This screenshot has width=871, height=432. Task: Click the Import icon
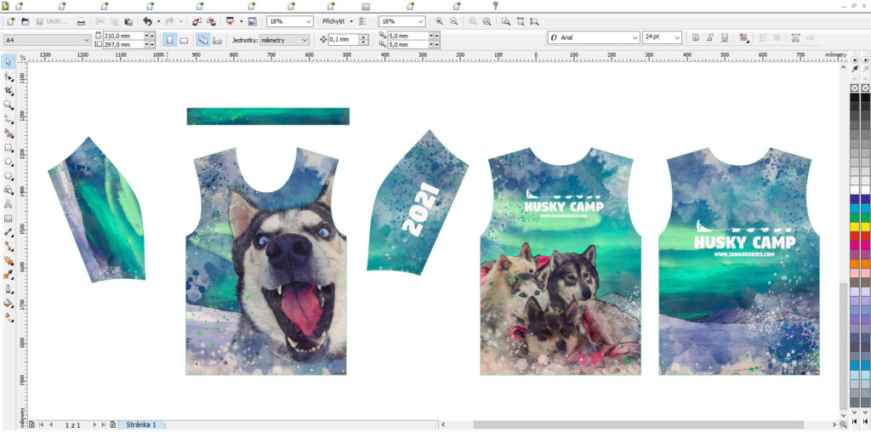(197, 21)
